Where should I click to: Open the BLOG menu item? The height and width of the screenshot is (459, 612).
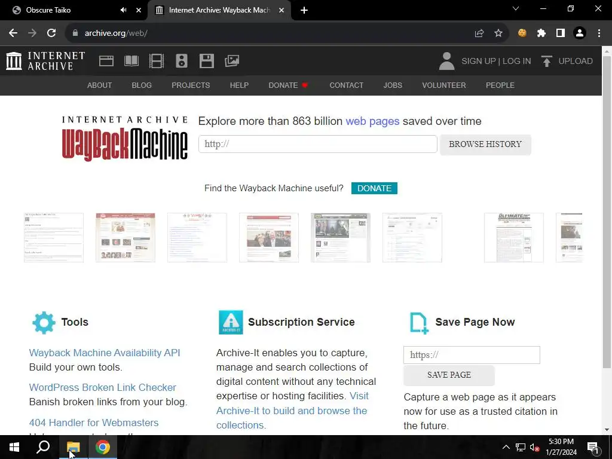tap(142, 85)
